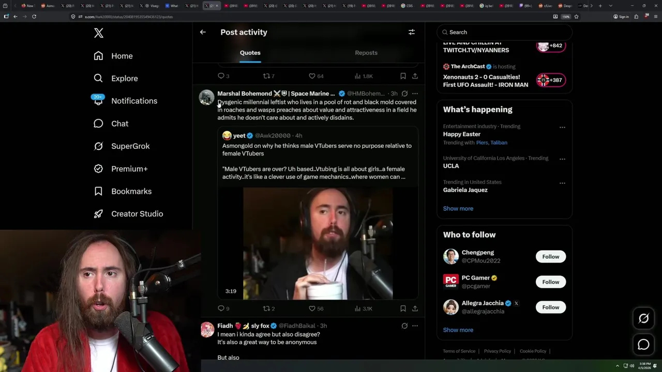Open the UCLA trending topic

point(451,166)
